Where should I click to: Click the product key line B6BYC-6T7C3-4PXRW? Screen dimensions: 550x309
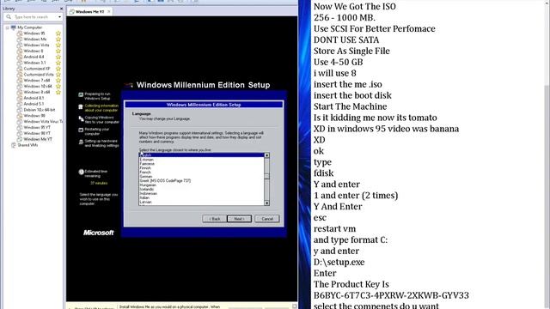point(391,295)
